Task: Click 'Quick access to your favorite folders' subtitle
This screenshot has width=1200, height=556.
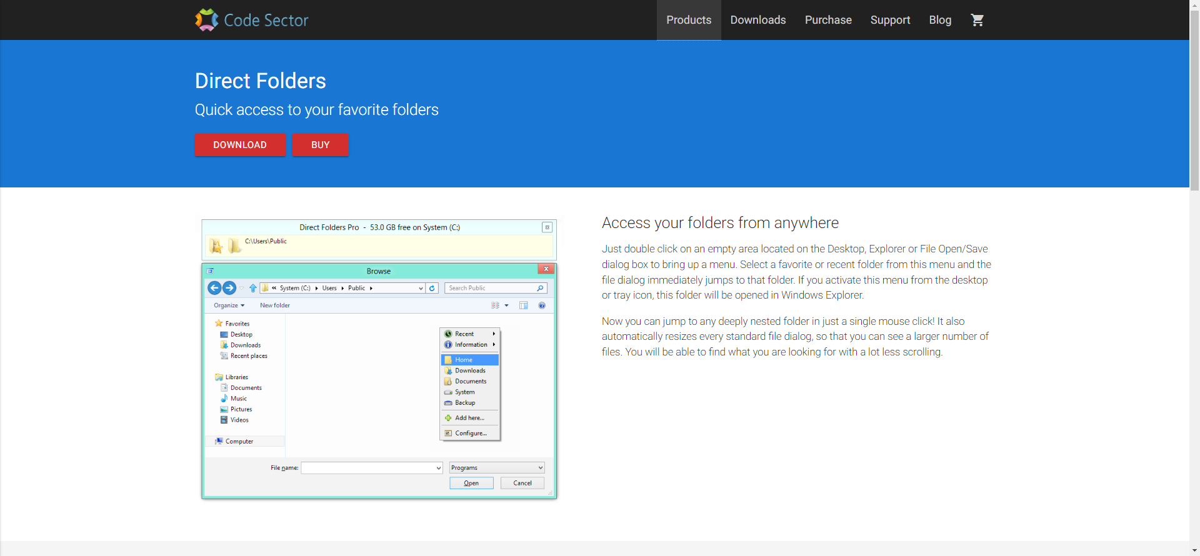Action: pyautogui.click(x=316, y=110)
